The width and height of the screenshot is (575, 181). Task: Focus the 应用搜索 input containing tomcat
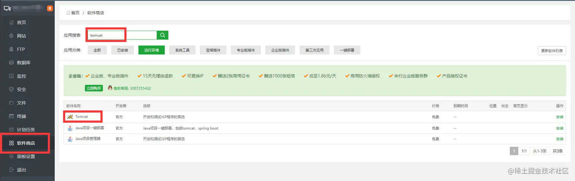[122, 35]
